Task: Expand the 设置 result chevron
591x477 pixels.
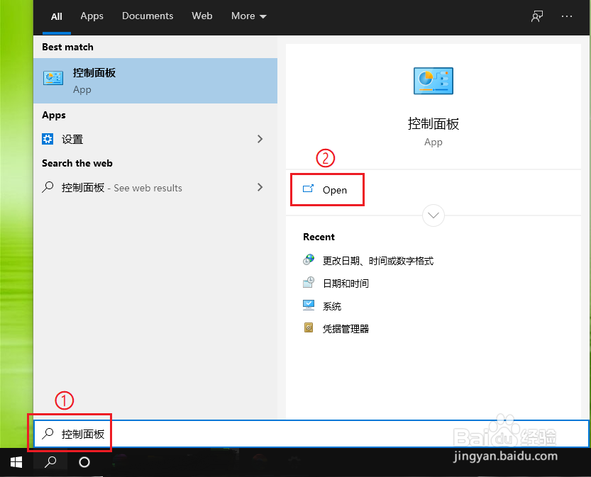Action: tap(260, 139)
